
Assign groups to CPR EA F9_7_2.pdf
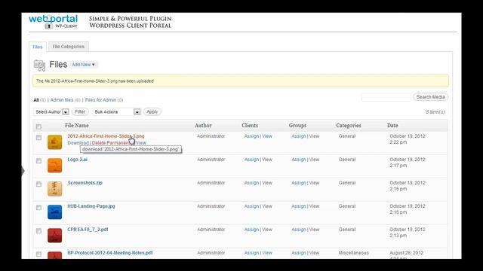point(299,230)
